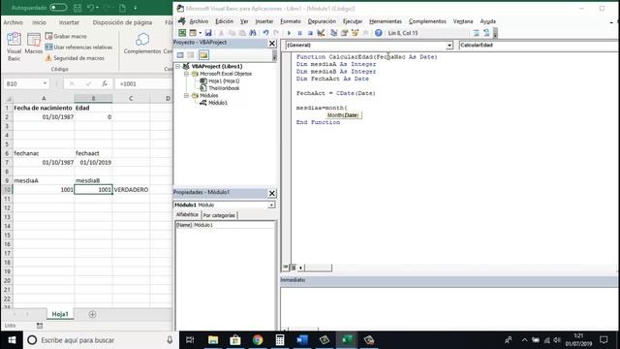Click the Reset stop icon in VBA toolbar

click(x=310, y=33)
